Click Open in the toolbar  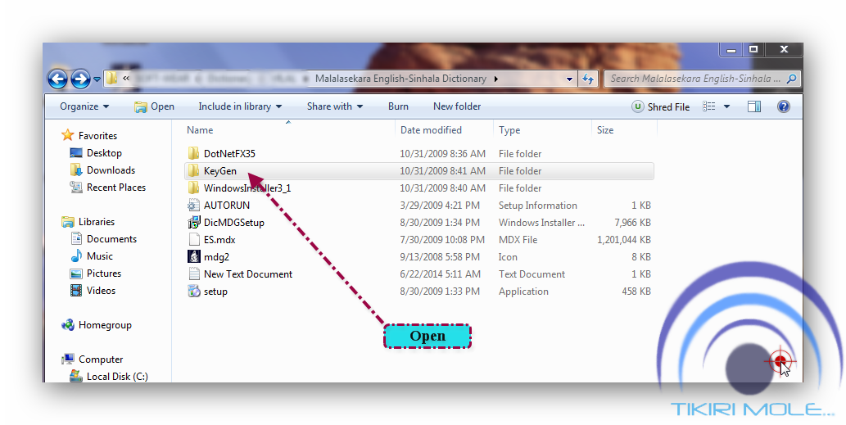tap(154, 106)
